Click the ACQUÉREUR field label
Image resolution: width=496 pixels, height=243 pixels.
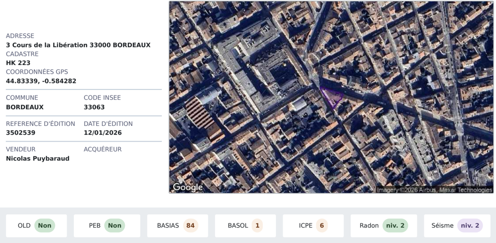click(x=102, y=149)
